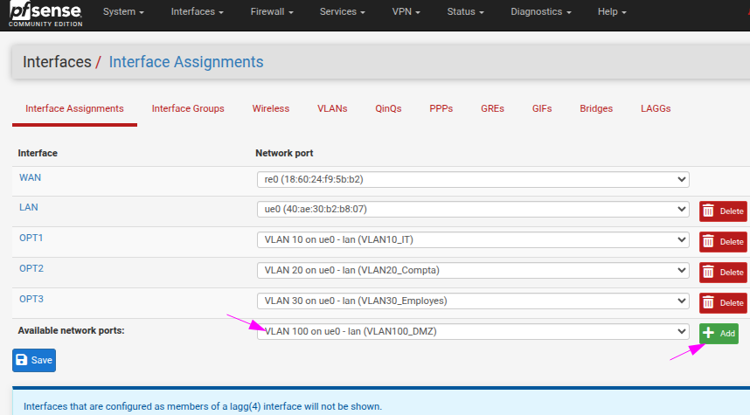The width and height of the screenshot is (750, 415).
Task: Open the OPT3 interface link
Action: point(31,299)
